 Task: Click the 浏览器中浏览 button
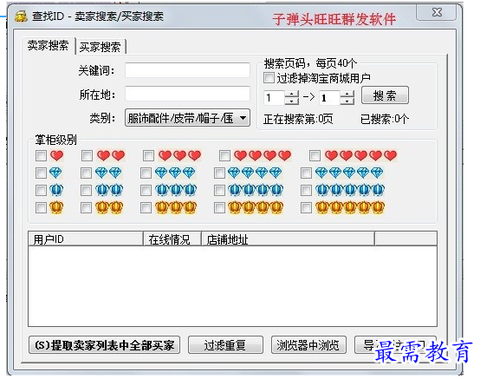[x=308, y=345]
